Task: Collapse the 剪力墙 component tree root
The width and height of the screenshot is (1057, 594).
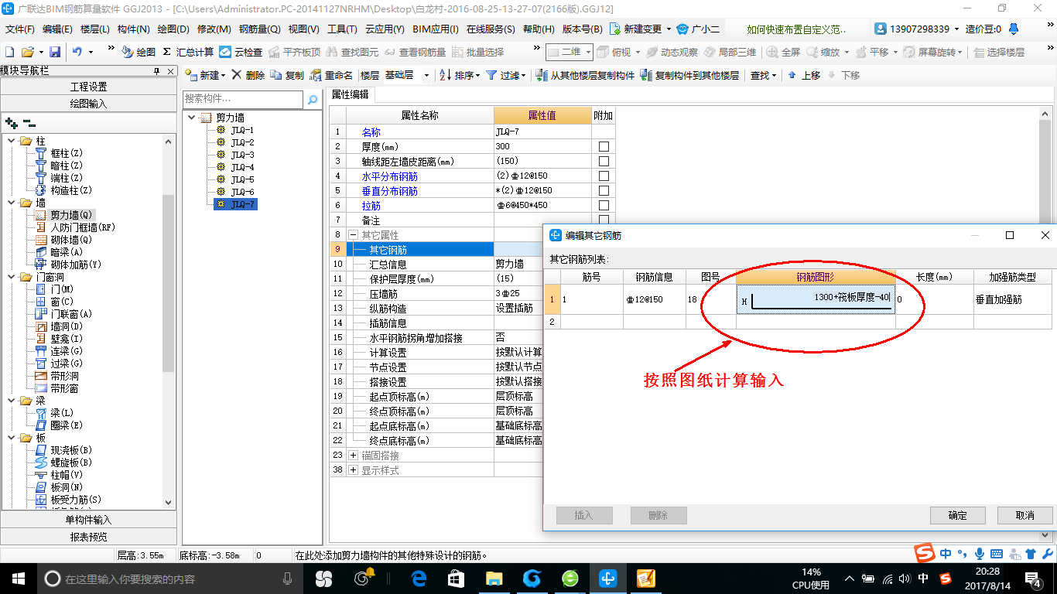Action: point(192,118)
